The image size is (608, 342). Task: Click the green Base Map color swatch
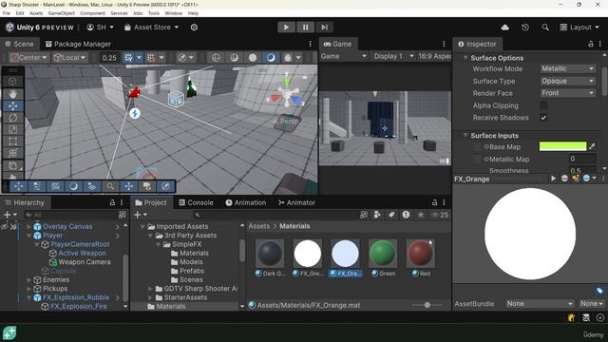(562, 146)
